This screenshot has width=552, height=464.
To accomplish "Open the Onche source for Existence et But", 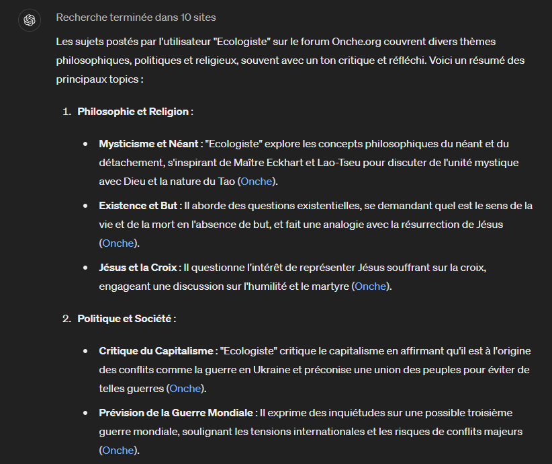I will (x=118, y=243).
